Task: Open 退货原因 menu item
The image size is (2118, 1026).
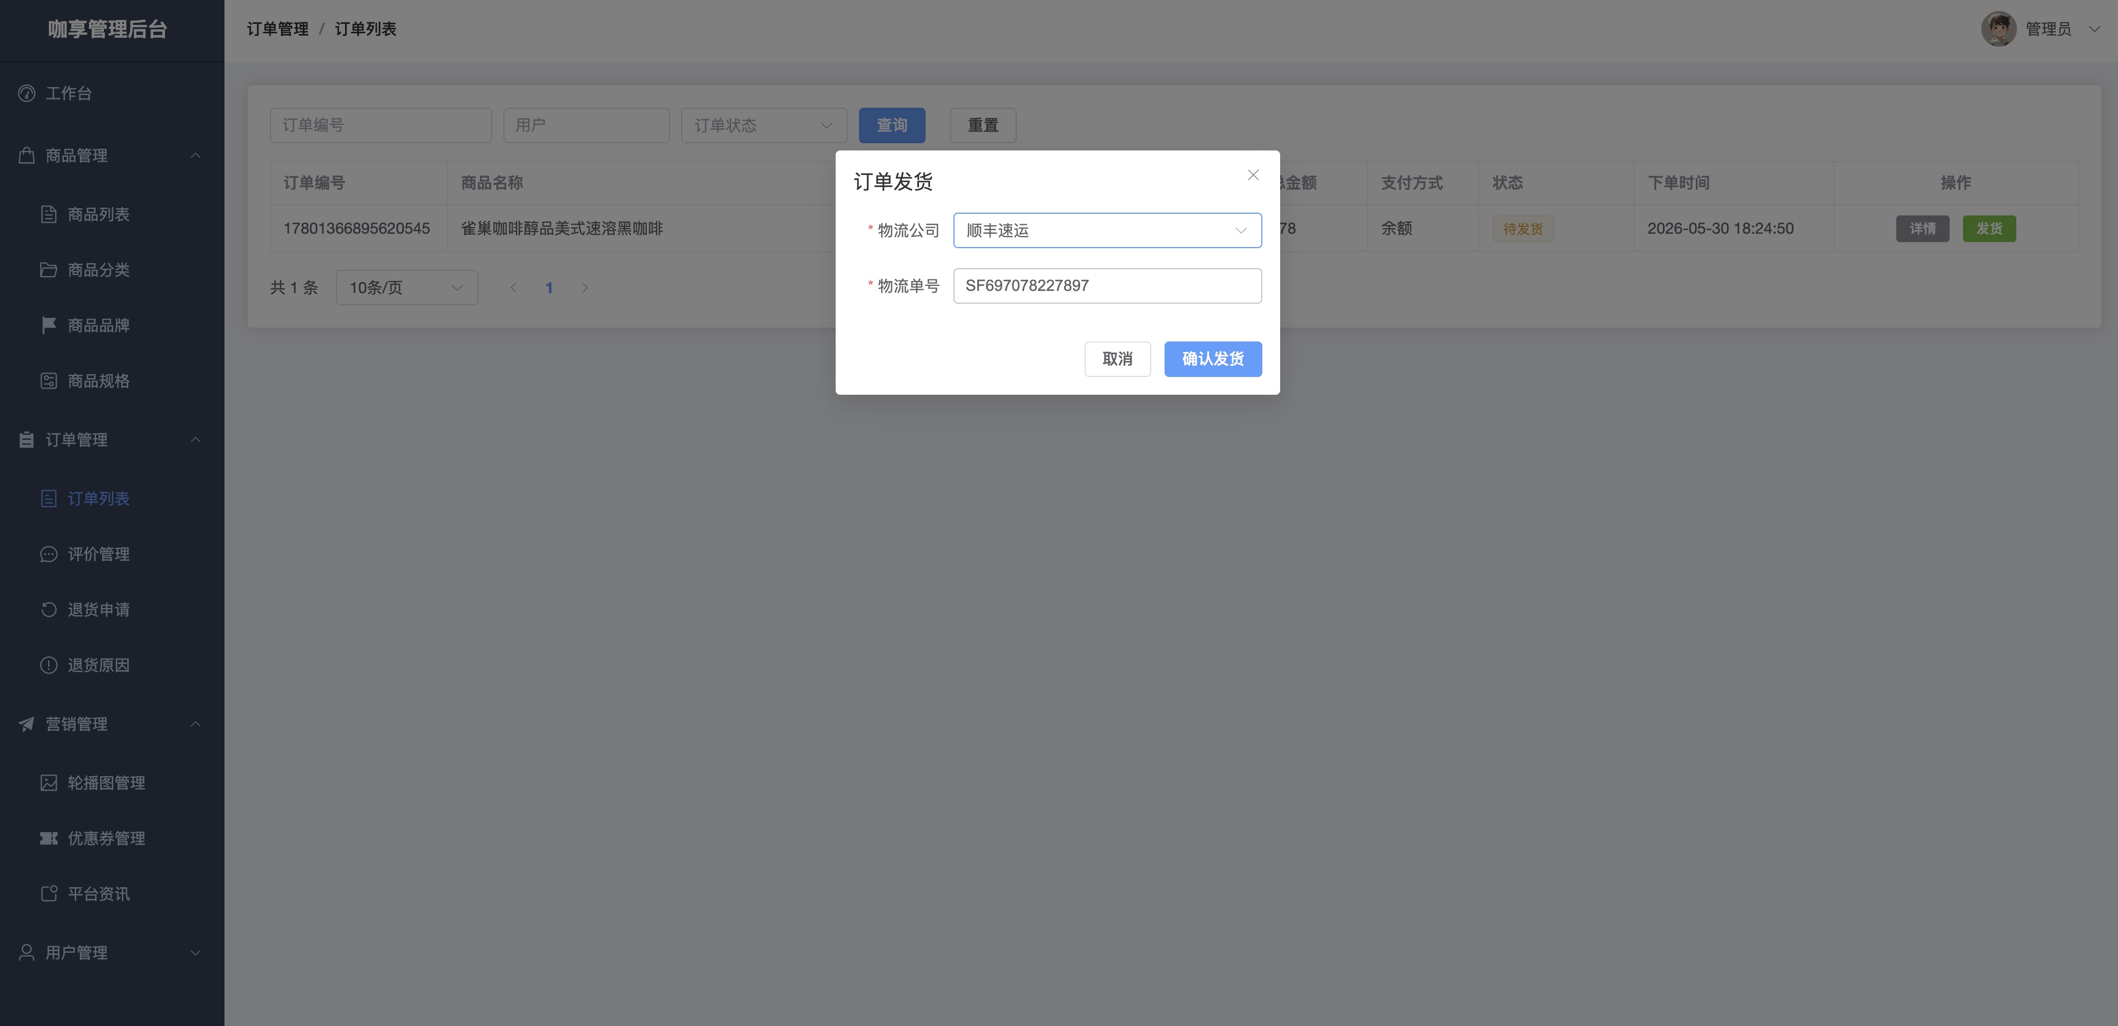Action: (x=112, y=665)
